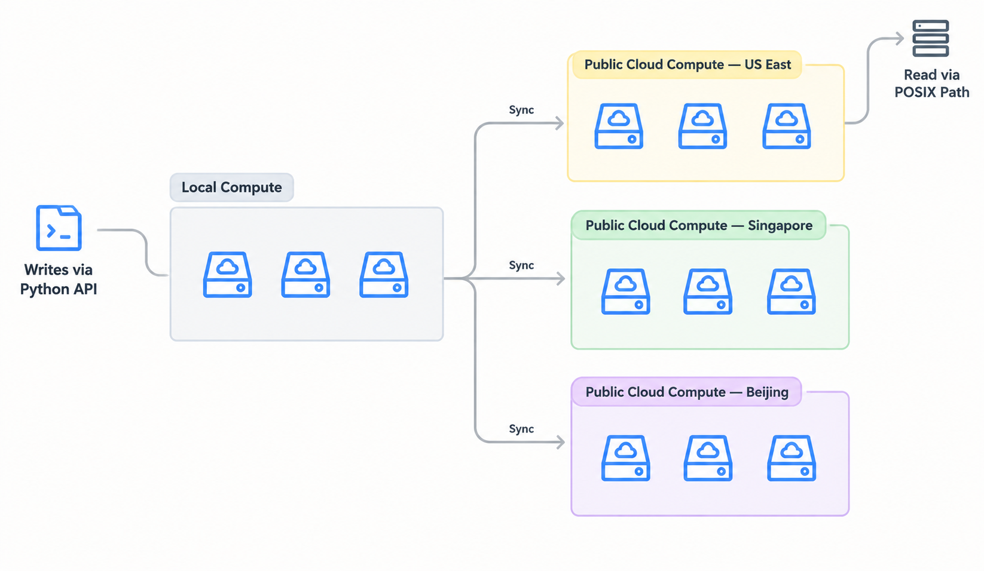Click the Public Cloud Compute — Beijing label
The height and width of the screenshot is (571, 984).
point(687,392)
